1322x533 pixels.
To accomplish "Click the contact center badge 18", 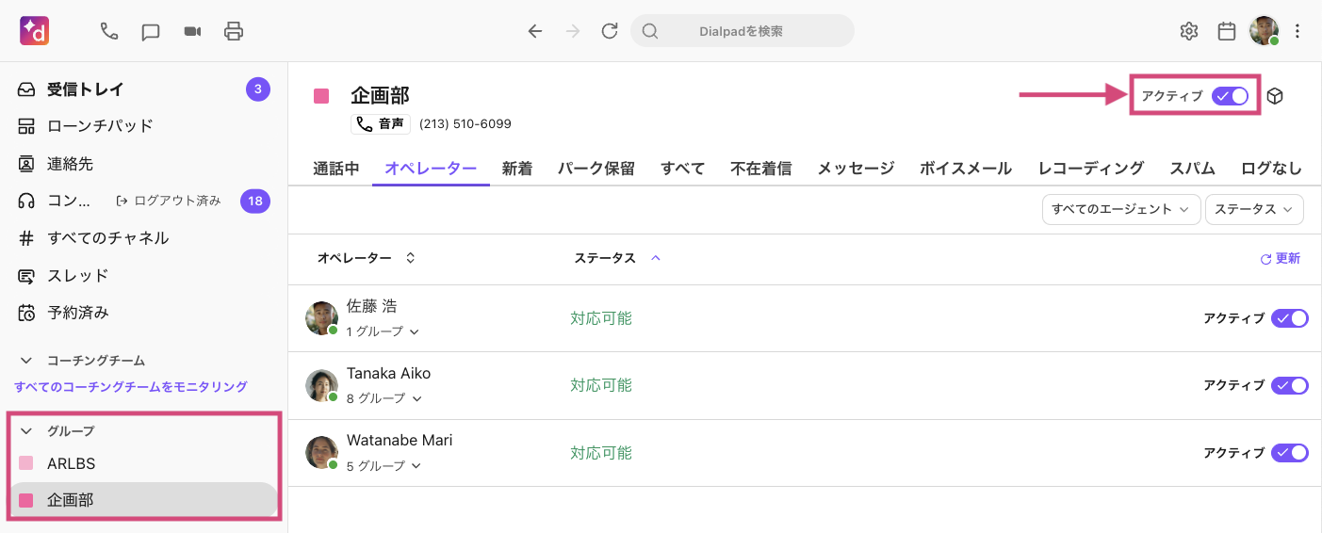I will [255, 201].
